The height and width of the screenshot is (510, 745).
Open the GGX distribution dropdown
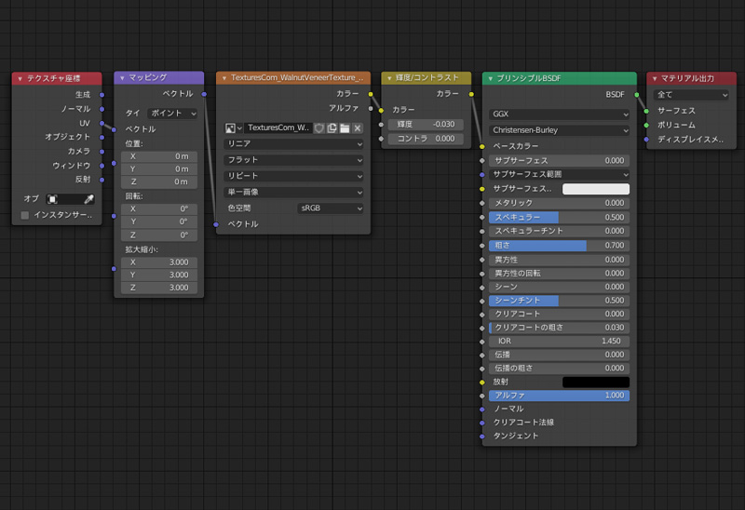coord(560,114)
